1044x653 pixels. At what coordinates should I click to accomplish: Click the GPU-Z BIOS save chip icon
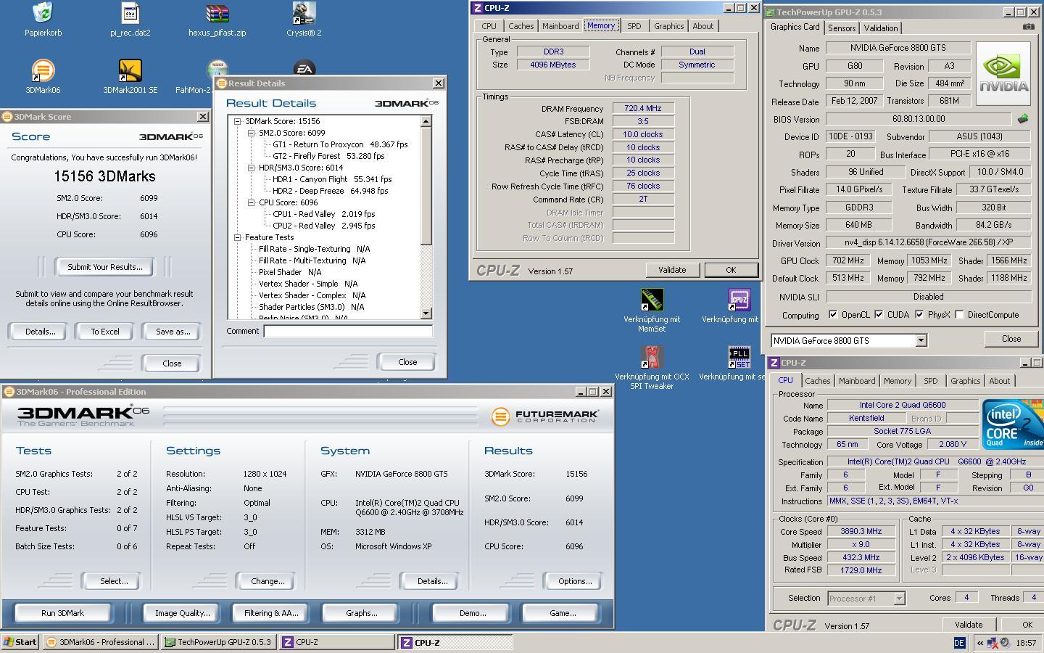tap(1023, 118)
